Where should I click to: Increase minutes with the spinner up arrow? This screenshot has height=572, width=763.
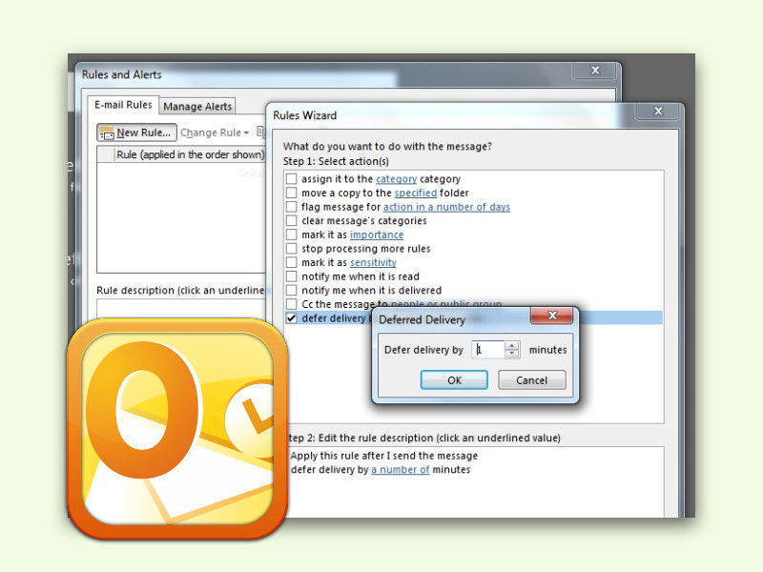(x=511, y=346)
